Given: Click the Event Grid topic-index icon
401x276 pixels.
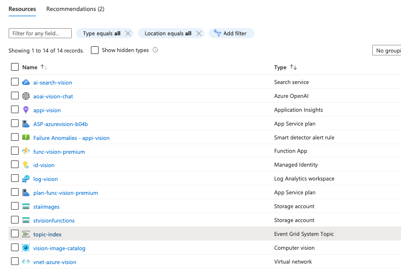Looking at the screenshot, I should (x=26, y=234).
